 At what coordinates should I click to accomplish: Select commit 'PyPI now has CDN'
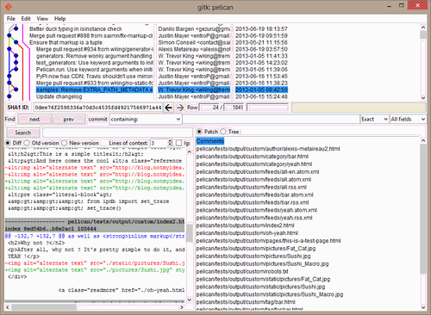(95, 77)
